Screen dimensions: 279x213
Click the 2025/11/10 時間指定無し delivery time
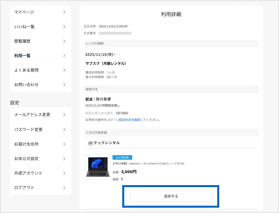[103, 106]
